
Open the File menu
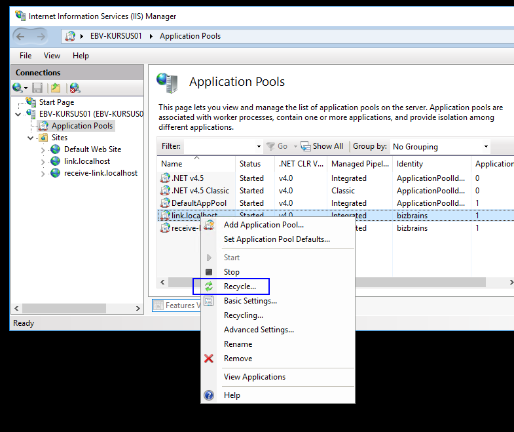[x=26, y=56]
